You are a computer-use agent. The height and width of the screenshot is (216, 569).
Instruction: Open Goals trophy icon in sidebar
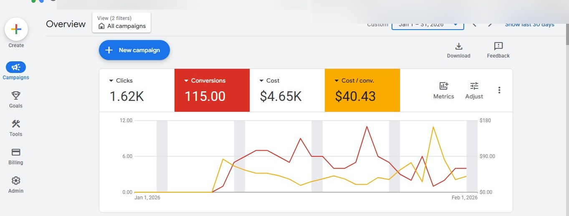16,95
